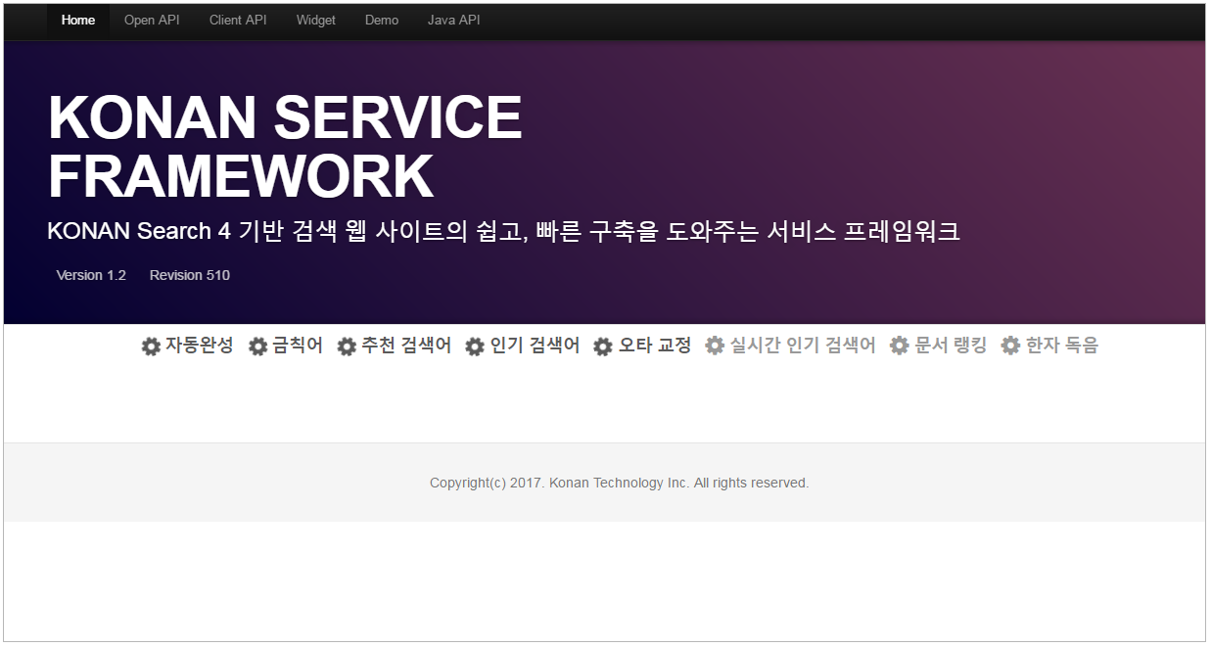Open the 금칙어 link
The width and height of the screenshot is (1211, 647).
[x=298, y=346]
